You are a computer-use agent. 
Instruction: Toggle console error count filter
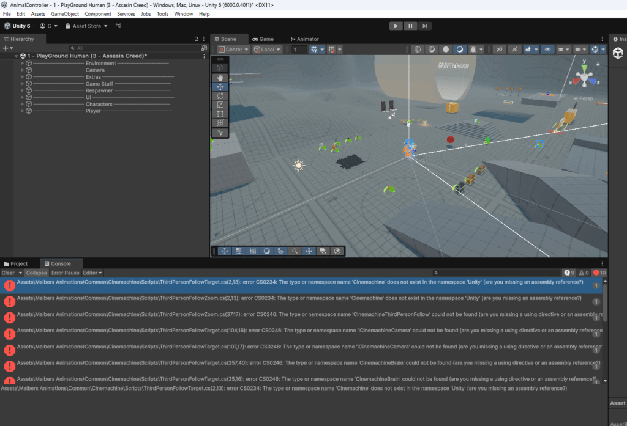click(x=599, y=273)
